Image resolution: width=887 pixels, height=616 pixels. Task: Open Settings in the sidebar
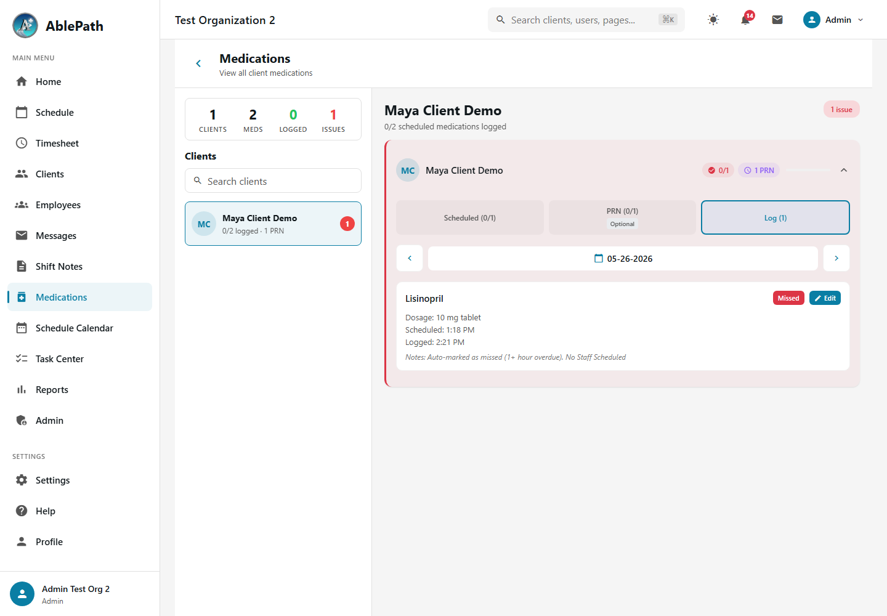pyautogui.click(x=79, y=480)
